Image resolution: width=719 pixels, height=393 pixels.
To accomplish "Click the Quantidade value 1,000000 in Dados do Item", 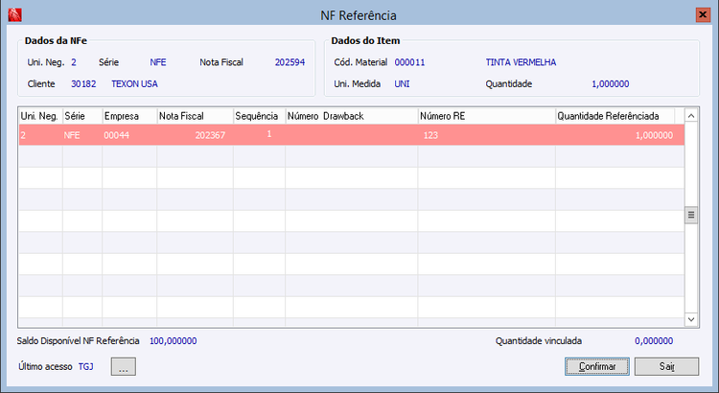I will (x=611, y=84).
